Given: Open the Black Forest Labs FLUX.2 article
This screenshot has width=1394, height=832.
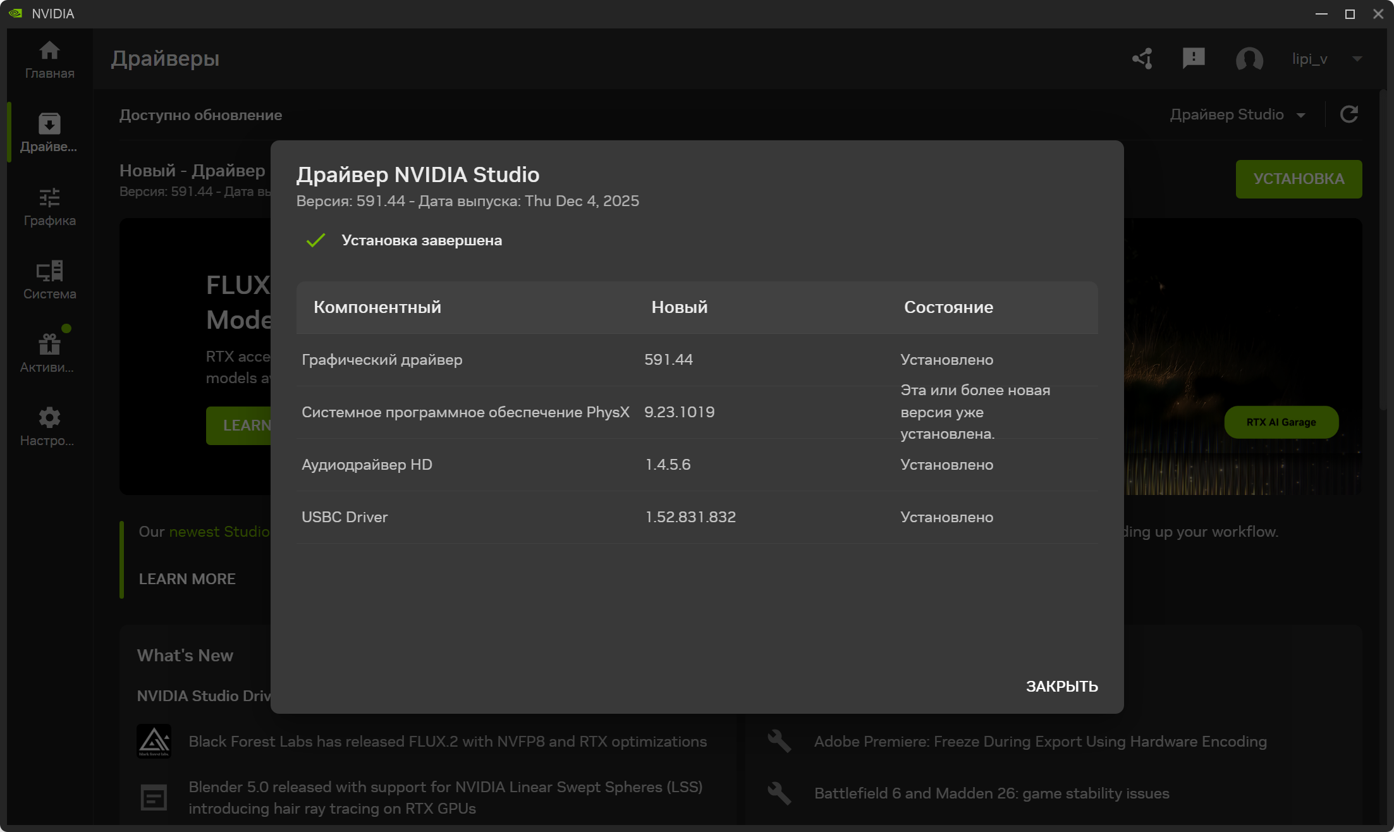Looking at the screenshot, I should point(447,741).
